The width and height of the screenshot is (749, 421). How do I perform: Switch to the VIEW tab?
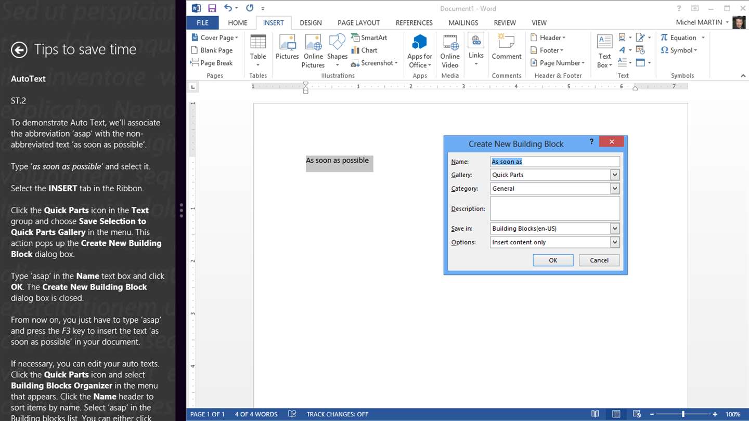click(539, 23)
